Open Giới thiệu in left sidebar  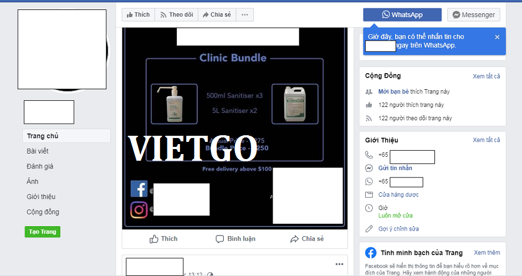tap(41, 197)
